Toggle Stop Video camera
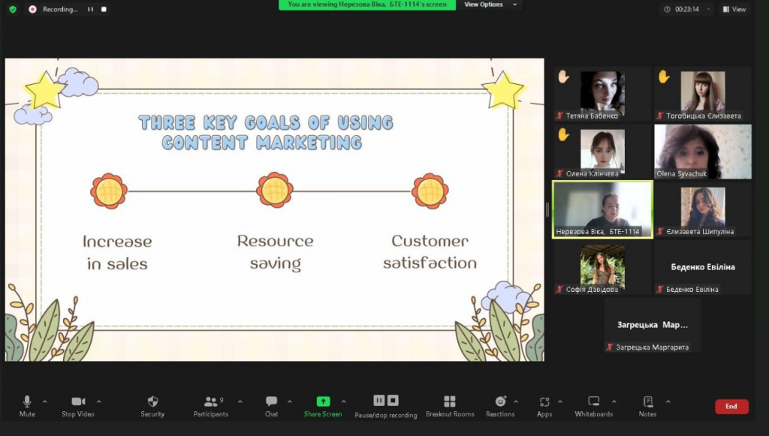 pyautogui.click(x=78, y=402)
